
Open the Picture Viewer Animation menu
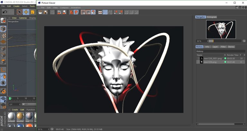pos(76,8)
